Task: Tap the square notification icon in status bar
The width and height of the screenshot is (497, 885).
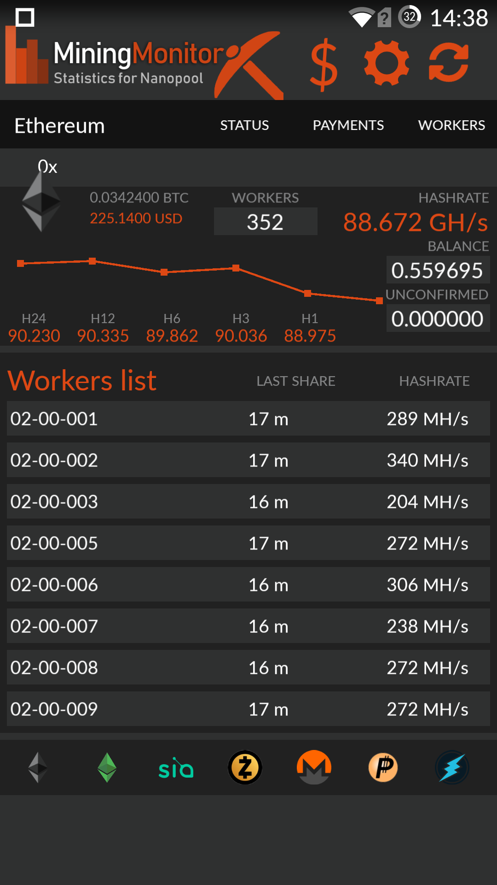Action: [x=25, y=18]
